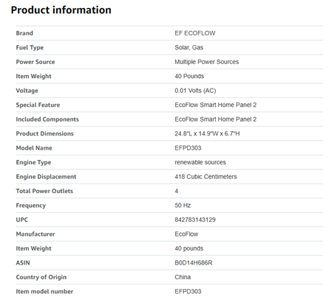The image size is (334, 297).
Task: Click the Country of Origin value China
Action: tap(183, 277)
